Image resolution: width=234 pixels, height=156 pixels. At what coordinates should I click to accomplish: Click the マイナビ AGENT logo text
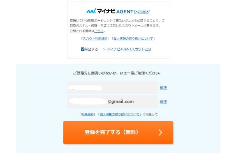[115, 11]
